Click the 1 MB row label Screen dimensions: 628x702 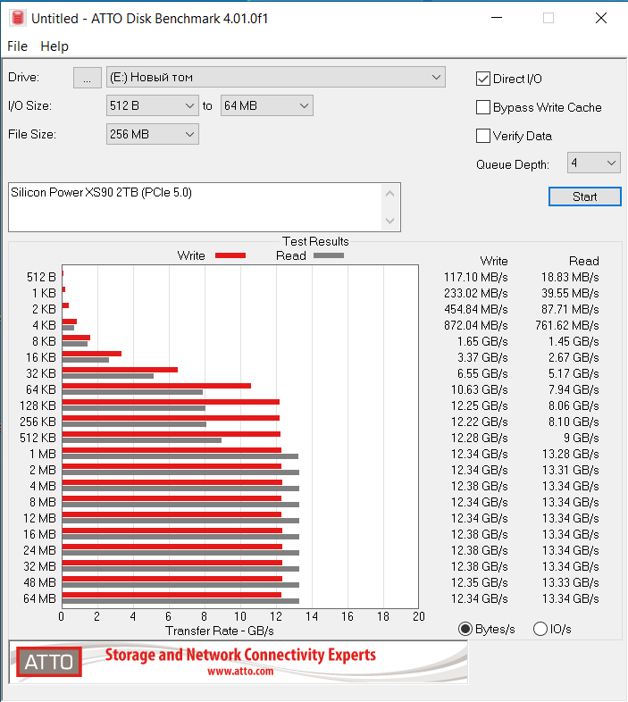pos(43,454)
